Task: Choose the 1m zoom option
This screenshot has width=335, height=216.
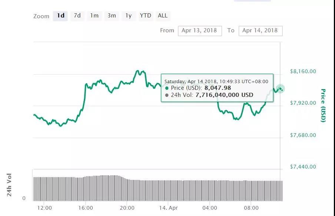Action: pyautogui.click(x=94, y=16)
